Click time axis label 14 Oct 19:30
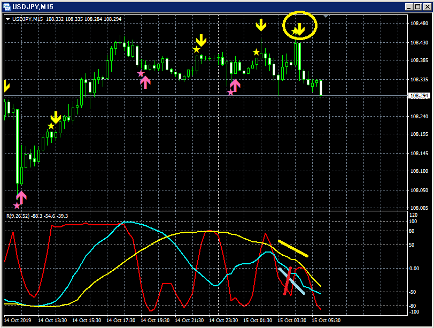 click(155, 321)
